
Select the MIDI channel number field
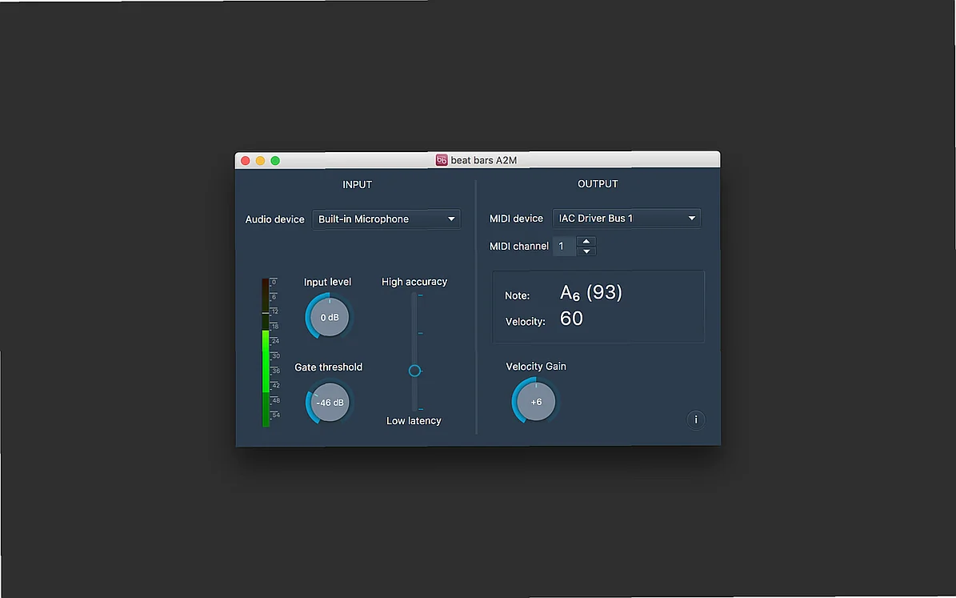tap(562, 246)
